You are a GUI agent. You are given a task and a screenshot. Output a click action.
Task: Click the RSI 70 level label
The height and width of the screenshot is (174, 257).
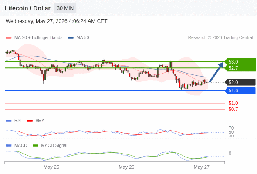pyautogui.click(x=231, y=128)
